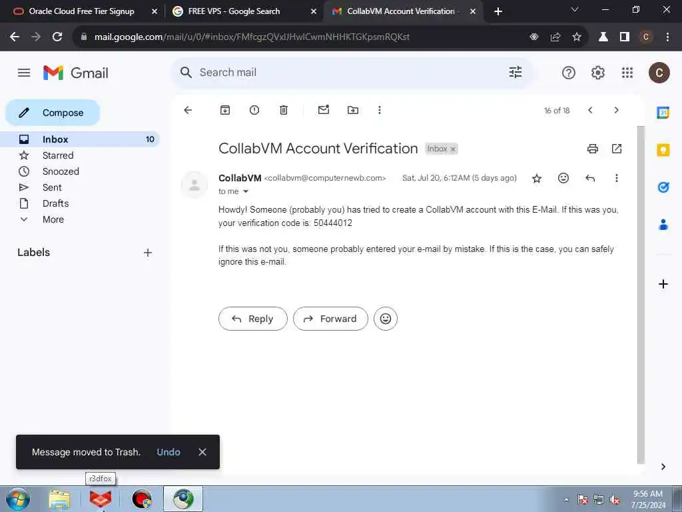Share this page icon in address bar

[x=555, y=37]
